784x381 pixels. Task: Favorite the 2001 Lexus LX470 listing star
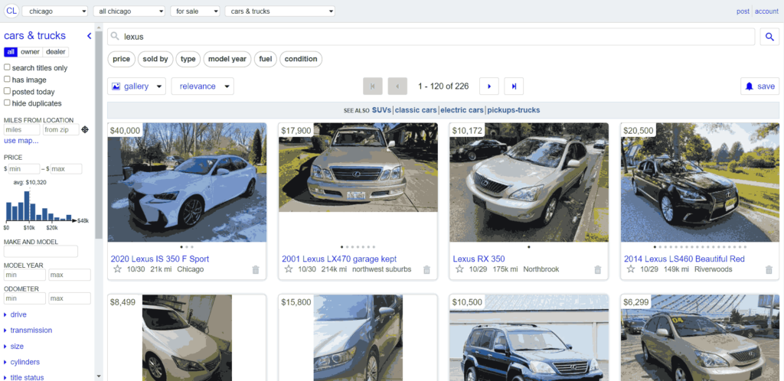coord(289,269)
